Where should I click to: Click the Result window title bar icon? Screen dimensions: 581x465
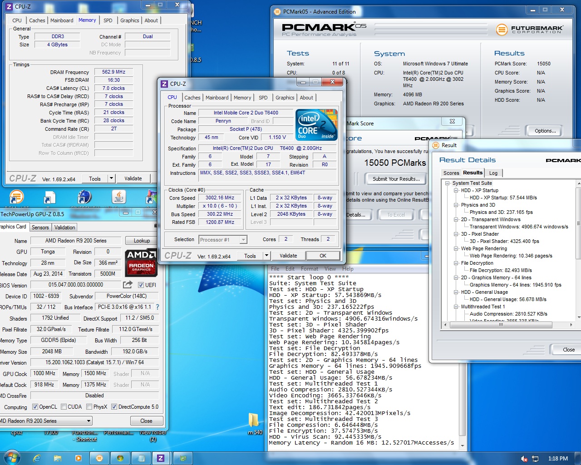point(436,145)
